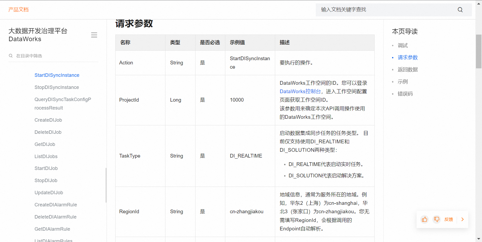
Task: Open StopDIJob in sidebar
Action: [x=46, y=181]
